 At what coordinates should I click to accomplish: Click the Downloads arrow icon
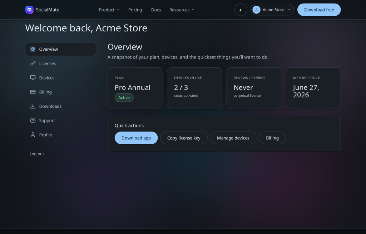click(33, 106)
